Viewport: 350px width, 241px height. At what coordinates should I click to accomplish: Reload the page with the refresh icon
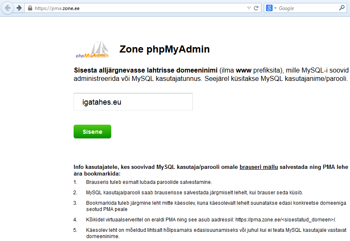pyautogui.click(x=256, y=8)
